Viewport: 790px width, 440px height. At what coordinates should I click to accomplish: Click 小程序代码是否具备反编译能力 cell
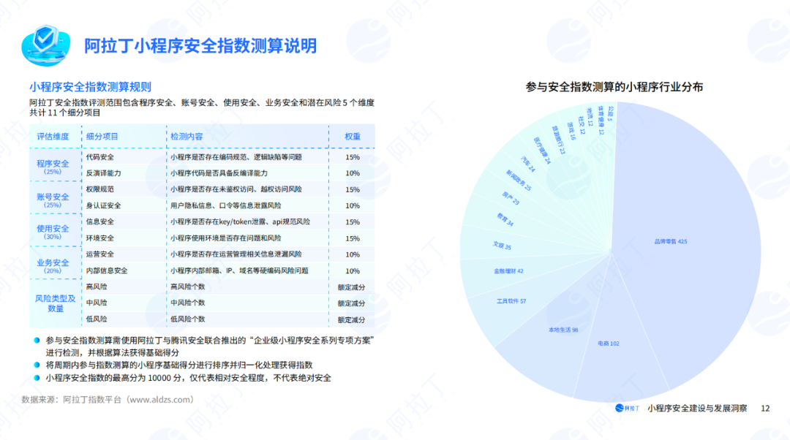(x=219, y=173)
